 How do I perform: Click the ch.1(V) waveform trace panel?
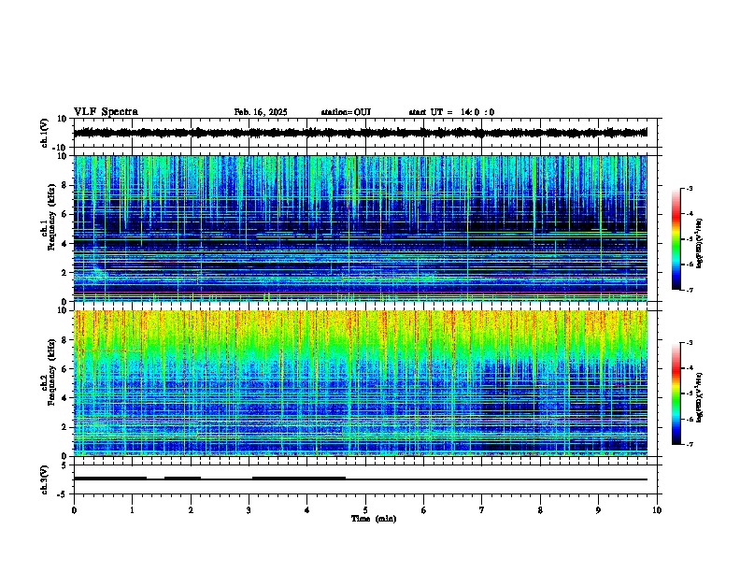pyautogui.click(x=364, y=133)
